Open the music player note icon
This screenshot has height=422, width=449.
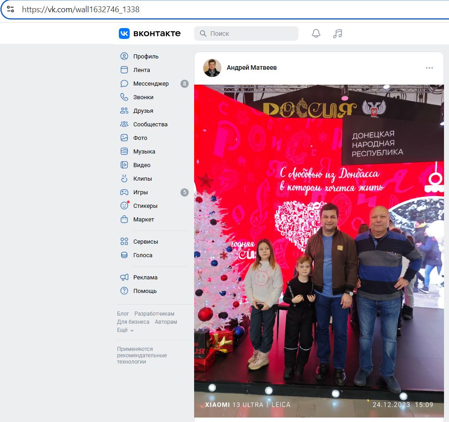[x=337, y=34]
